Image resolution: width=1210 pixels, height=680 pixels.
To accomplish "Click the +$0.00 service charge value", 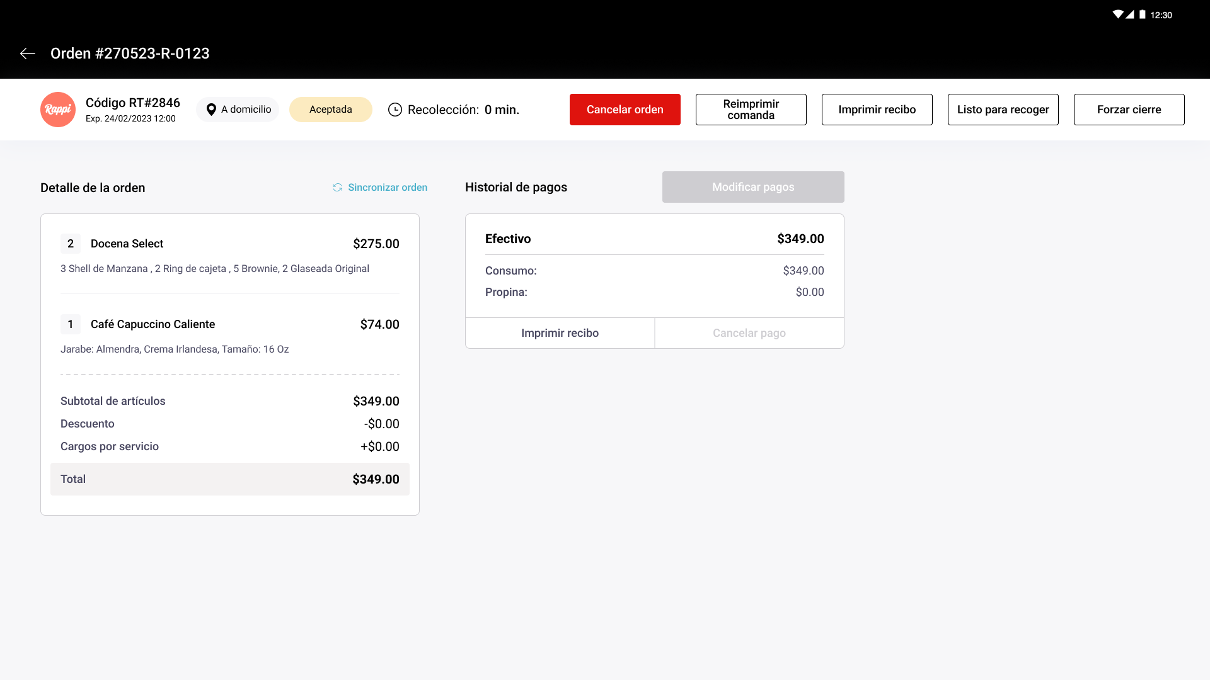I will [380, 446].
